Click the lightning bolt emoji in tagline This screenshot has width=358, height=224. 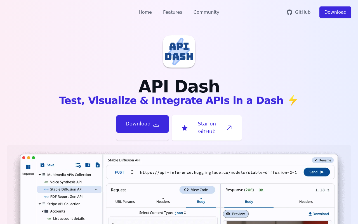click(x=293, y=101)
